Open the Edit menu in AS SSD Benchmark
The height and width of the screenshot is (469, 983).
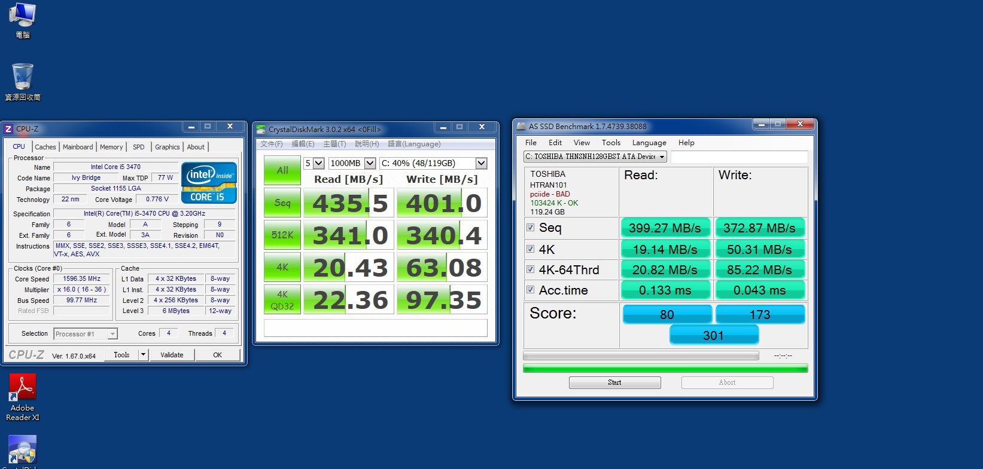(555, 143)
